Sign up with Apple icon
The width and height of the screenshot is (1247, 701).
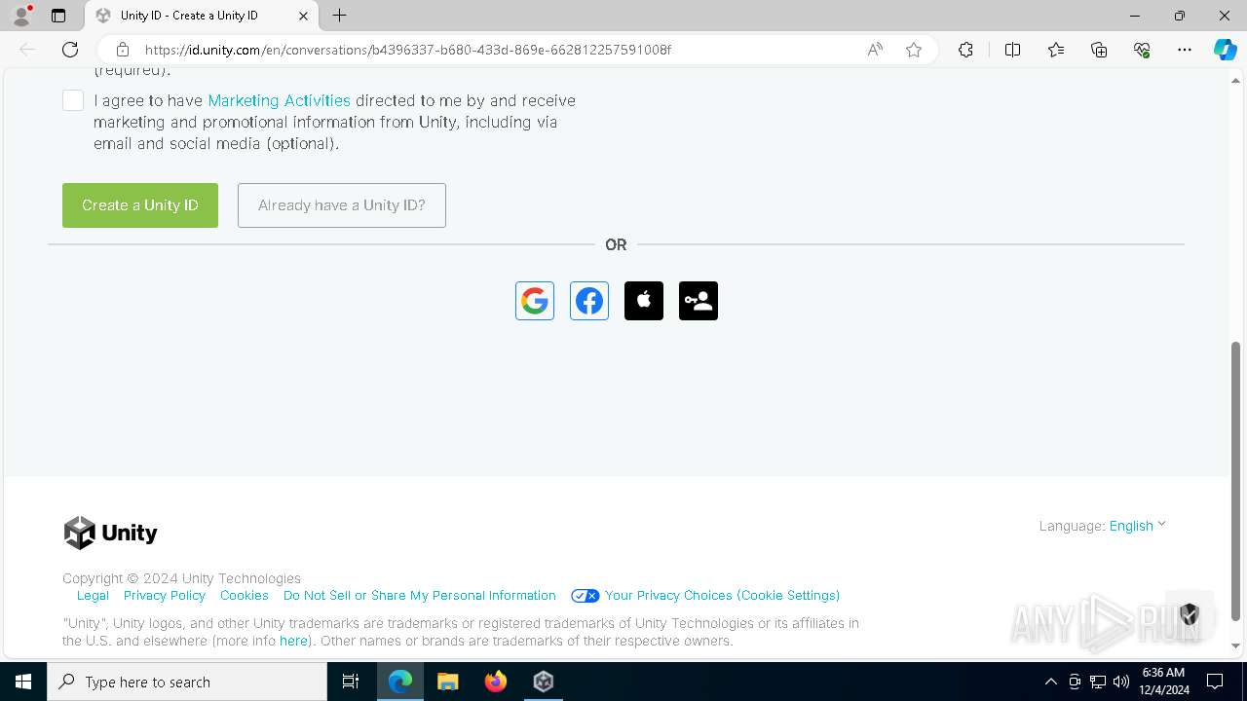[x=644, y=301]
